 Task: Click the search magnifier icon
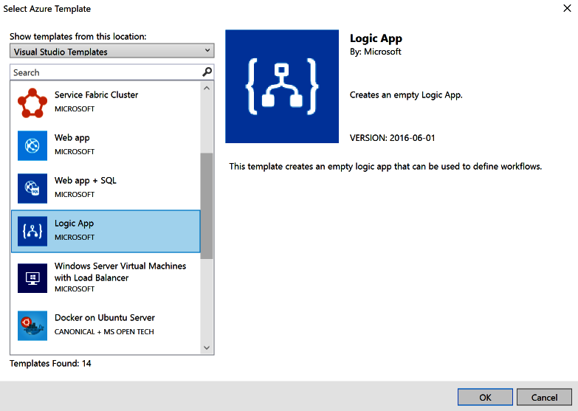click(207, 72)
